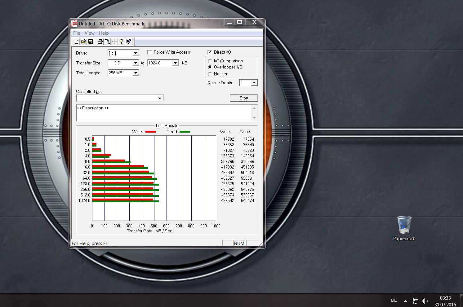Open the File menu
This screenshot has height=307, width=463.
point(77,33)
